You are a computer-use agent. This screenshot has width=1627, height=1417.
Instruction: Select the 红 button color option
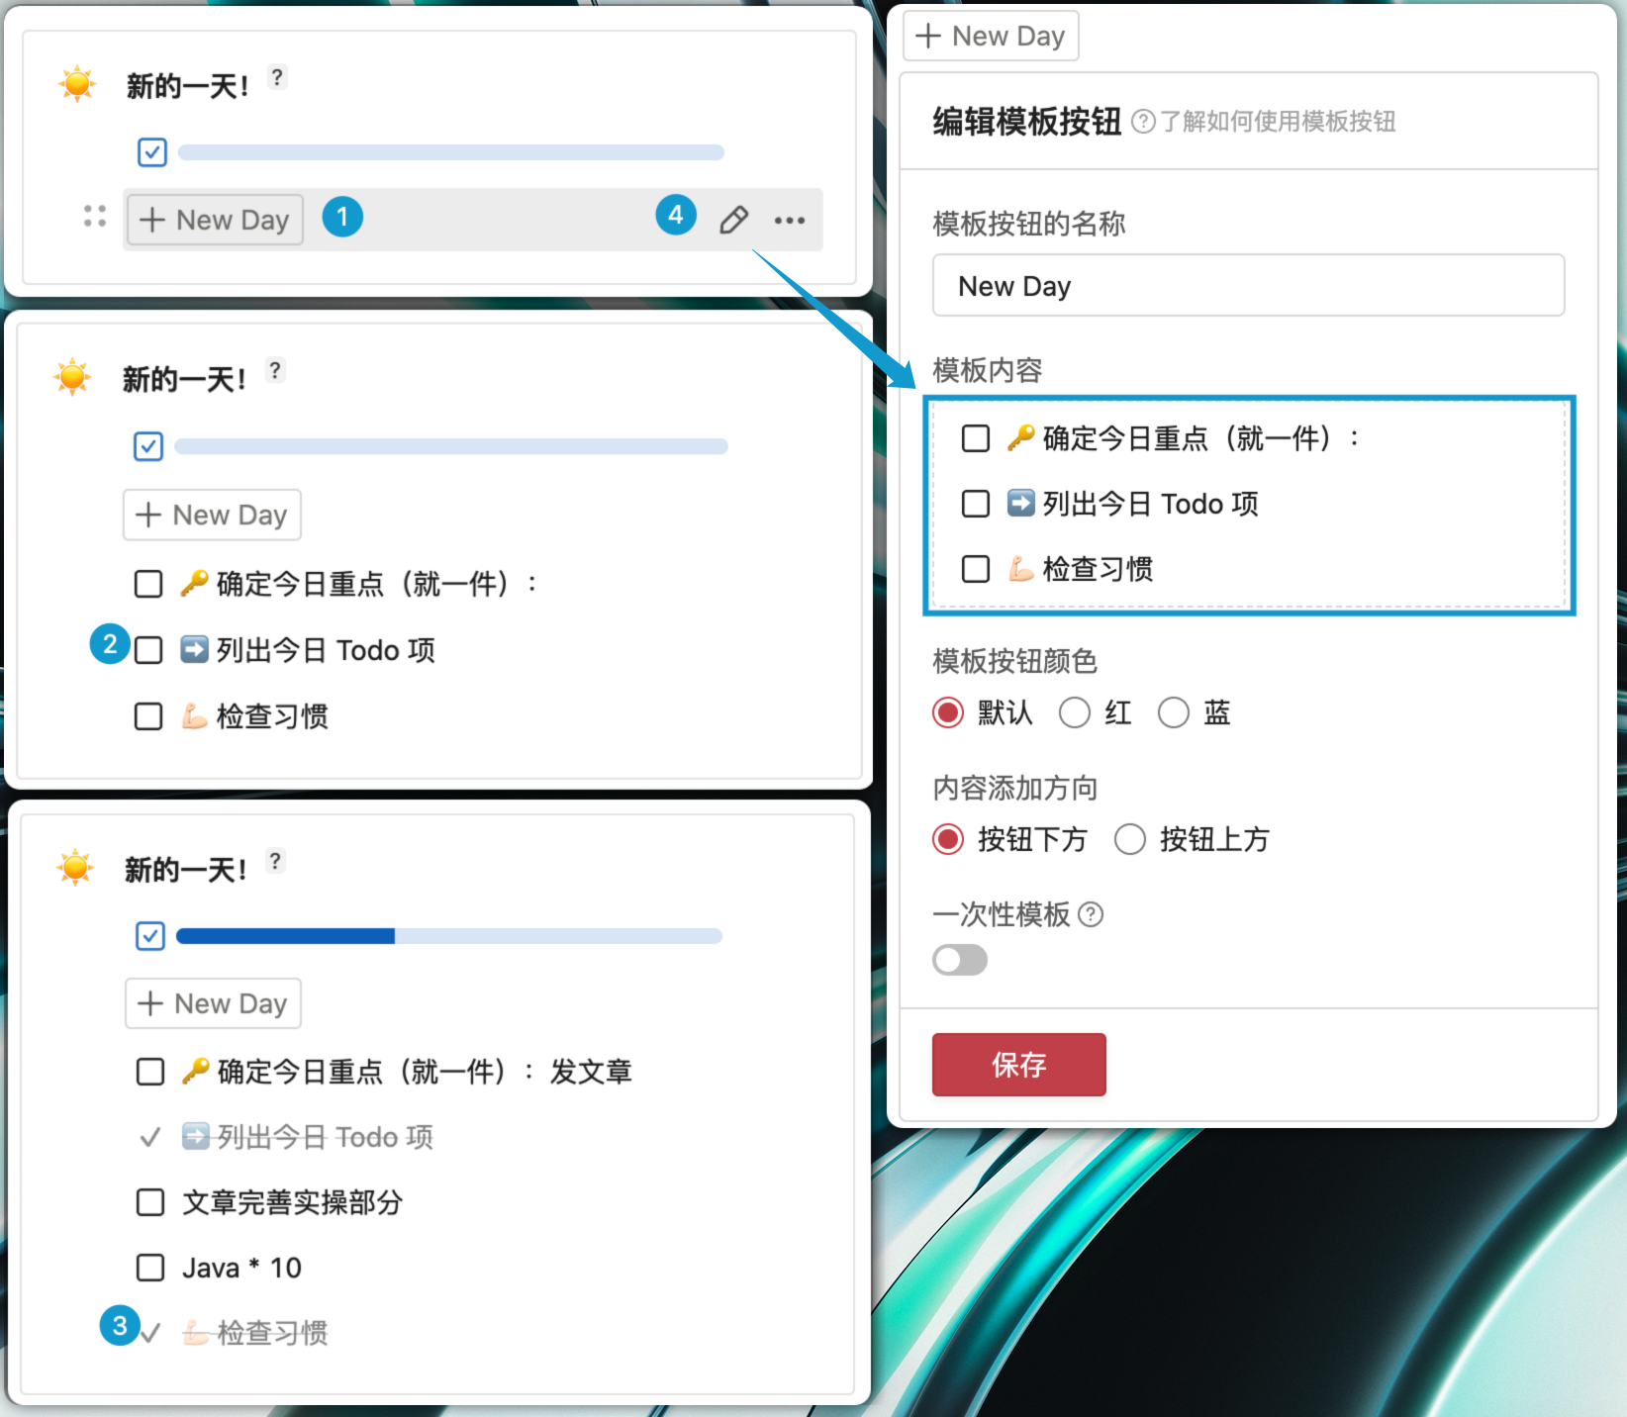[x=1075, y=712]
